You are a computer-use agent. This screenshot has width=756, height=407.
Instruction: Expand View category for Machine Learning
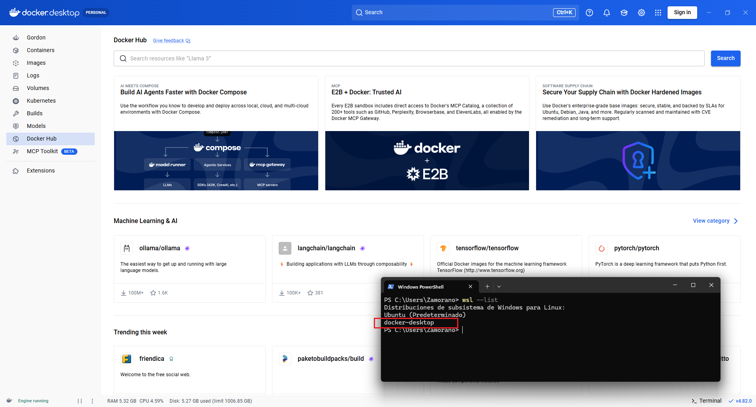[715, 221]
